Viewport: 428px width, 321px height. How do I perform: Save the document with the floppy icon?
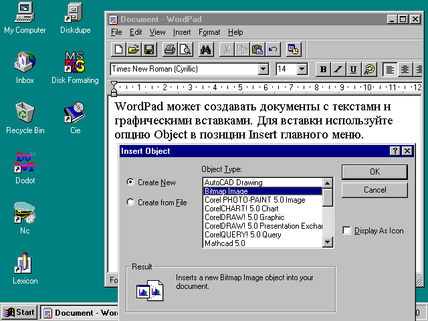coord(149,49)
